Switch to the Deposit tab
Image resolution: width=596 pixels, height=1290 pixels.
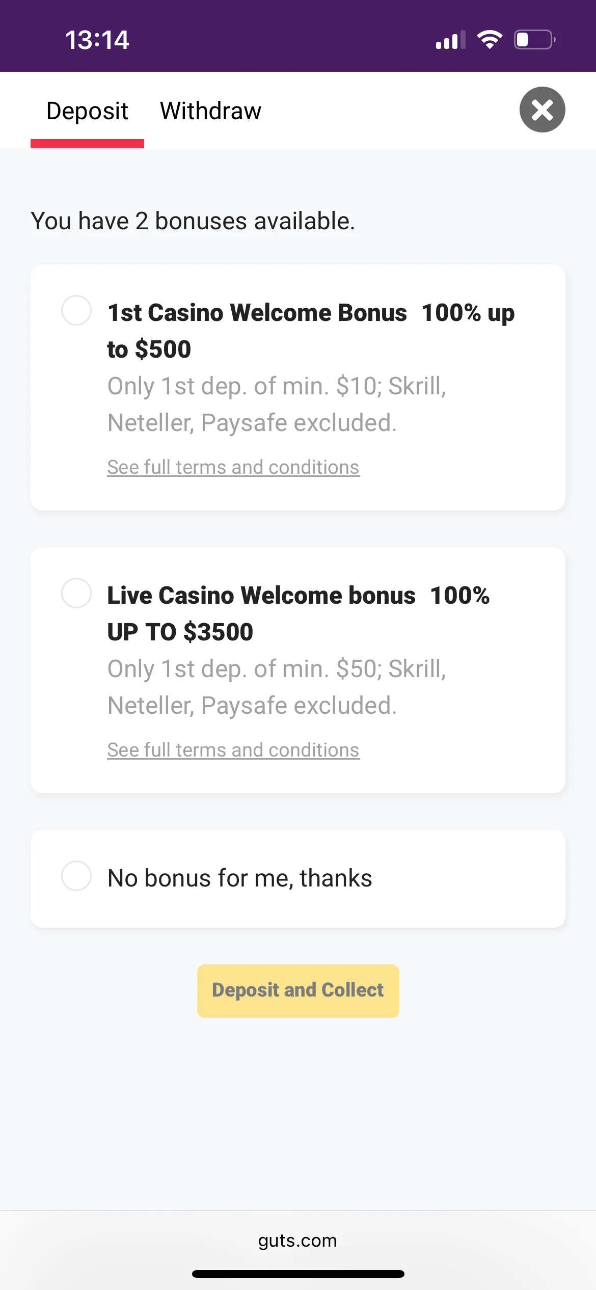point(87,111)
